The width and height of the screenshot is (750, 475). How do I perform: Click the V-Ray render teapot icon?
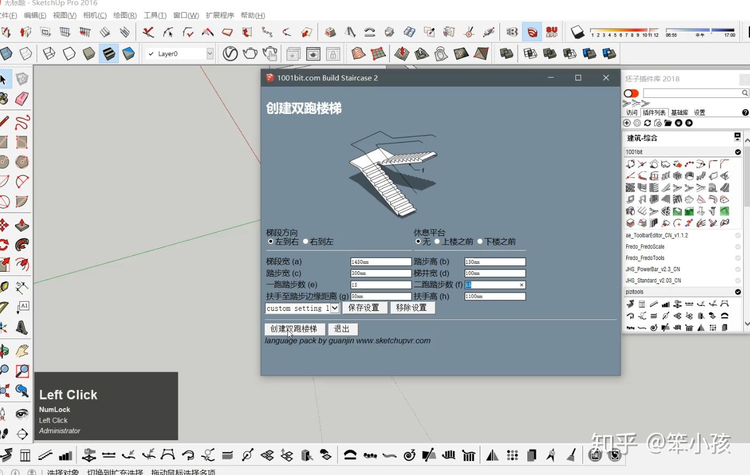(250, 53)
